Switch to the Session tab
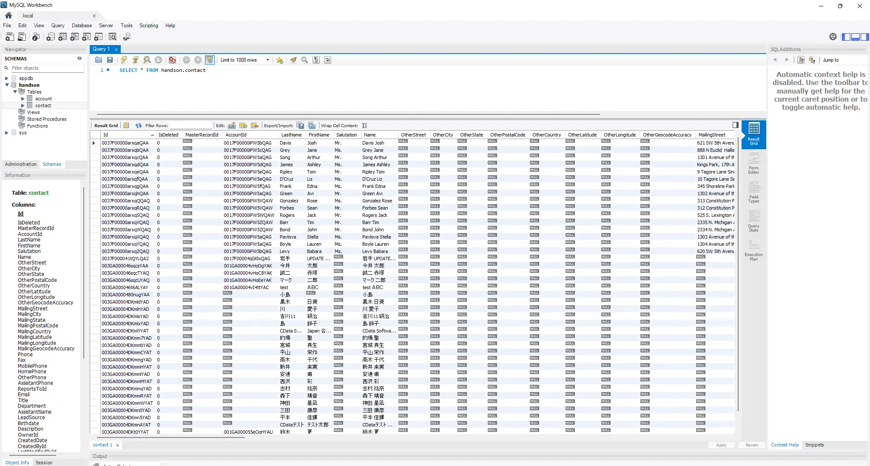 pyautogui.click(x=44, y=463)
